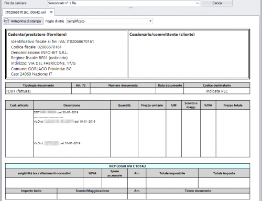Image resolution: width=262 pixels, height=201 pixels.
Task: Click Denominazione INFO-BIT S.R.L. line
Action: pyautogui.click(x=39, y=52)
